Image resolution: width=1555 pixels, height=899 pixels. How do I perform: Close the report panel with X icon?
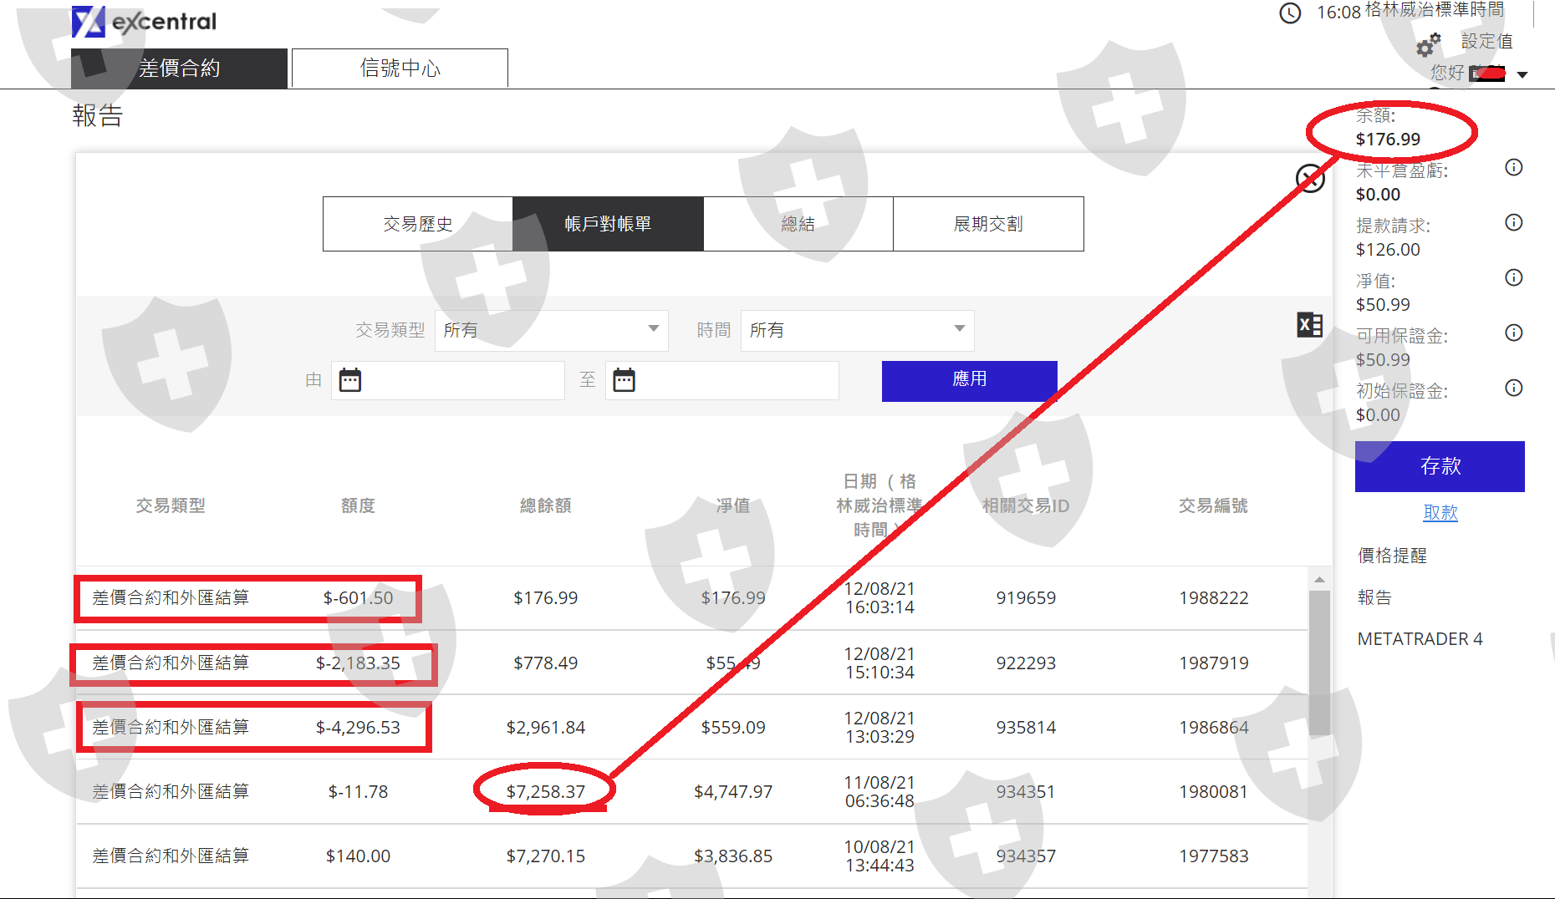(1310, 178)
